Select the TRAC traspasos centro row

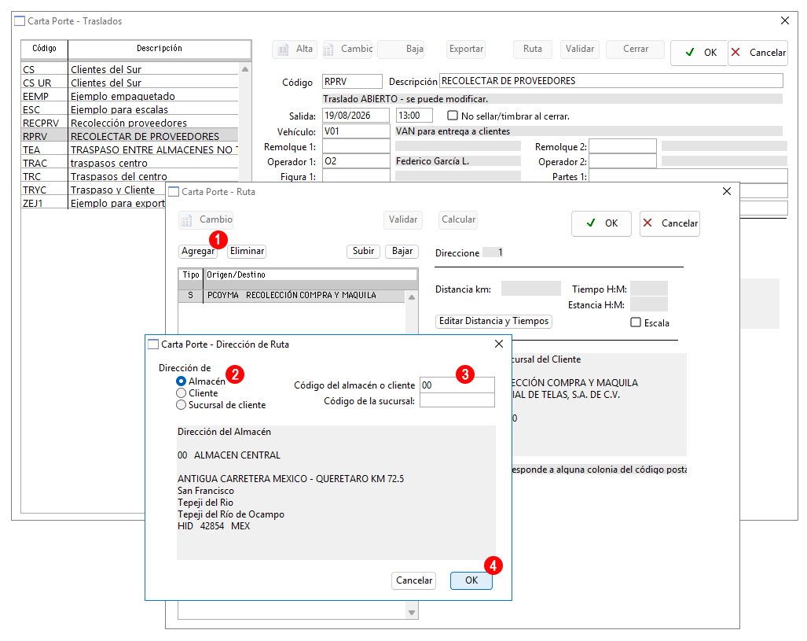(130, 163)
